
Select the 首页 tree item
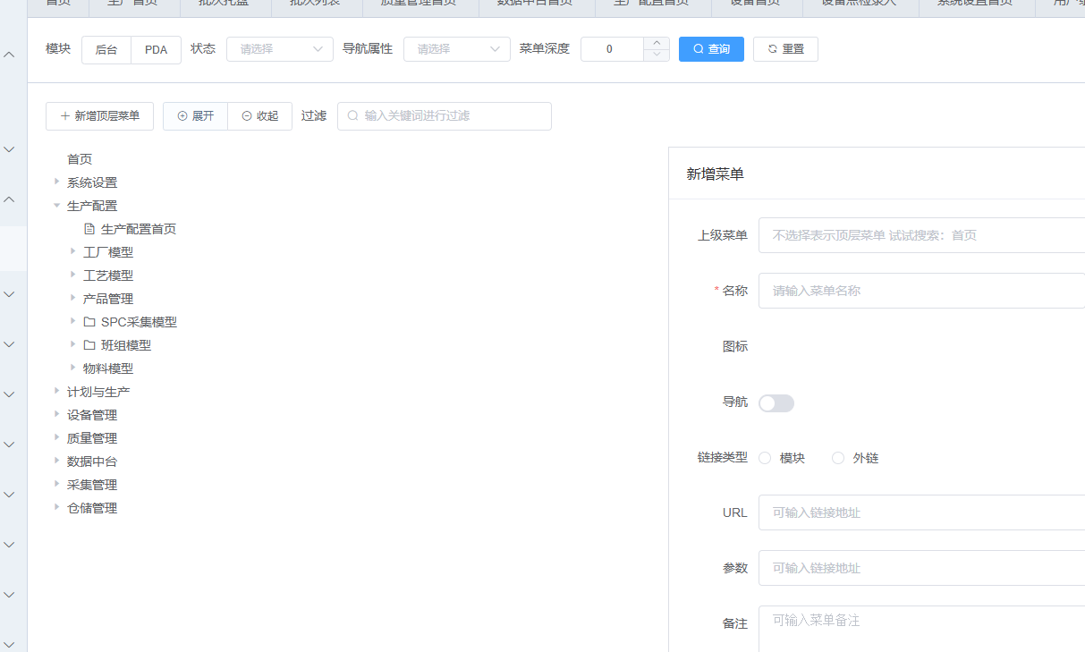[x=80, y=159]
